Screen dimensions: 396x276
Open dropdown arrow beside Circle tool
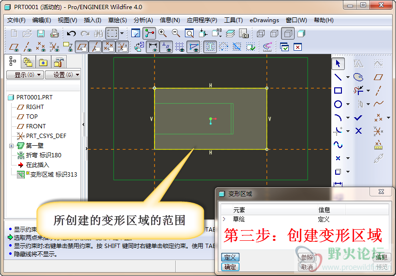click(348, 104)
